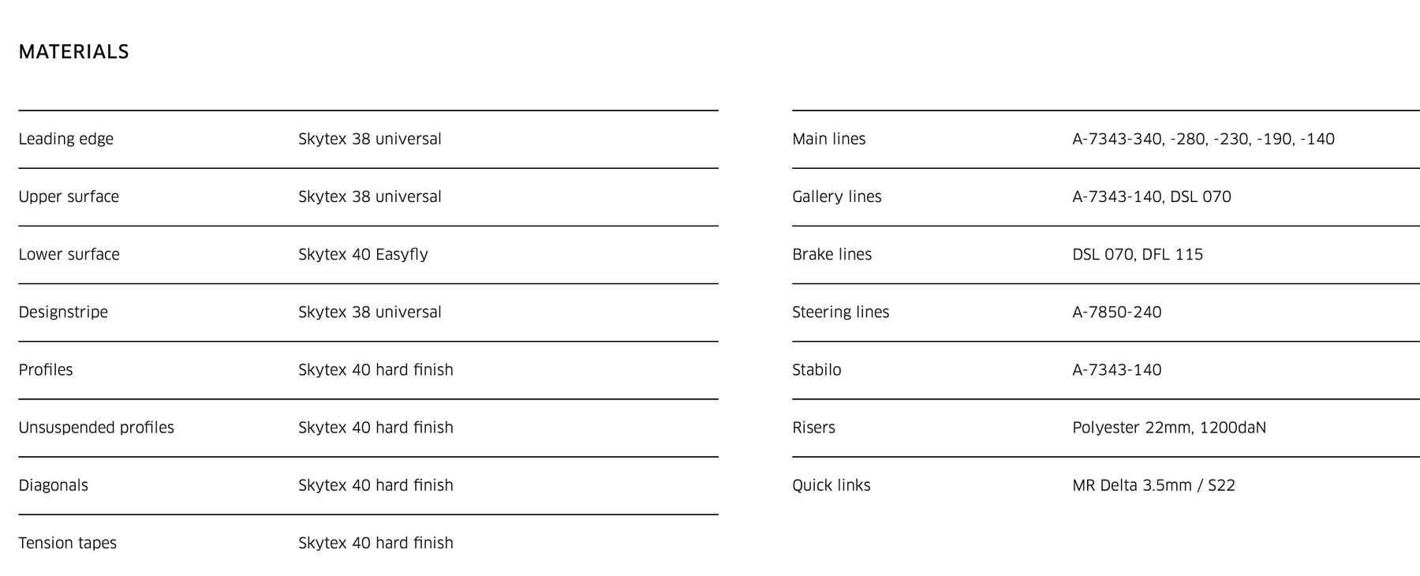Select the Stabilo row label

[816, 370]
